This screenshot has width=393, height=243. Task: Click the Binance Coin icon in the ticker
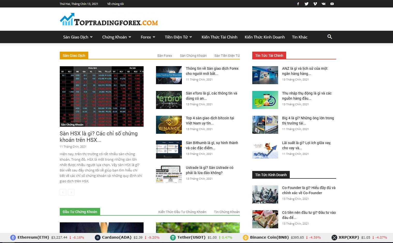pyautogui.click(x=246, y=238)
